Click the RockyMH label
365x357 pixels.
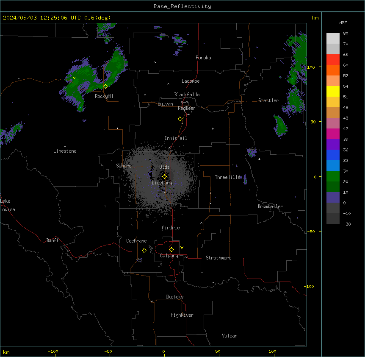coord(104,96)
